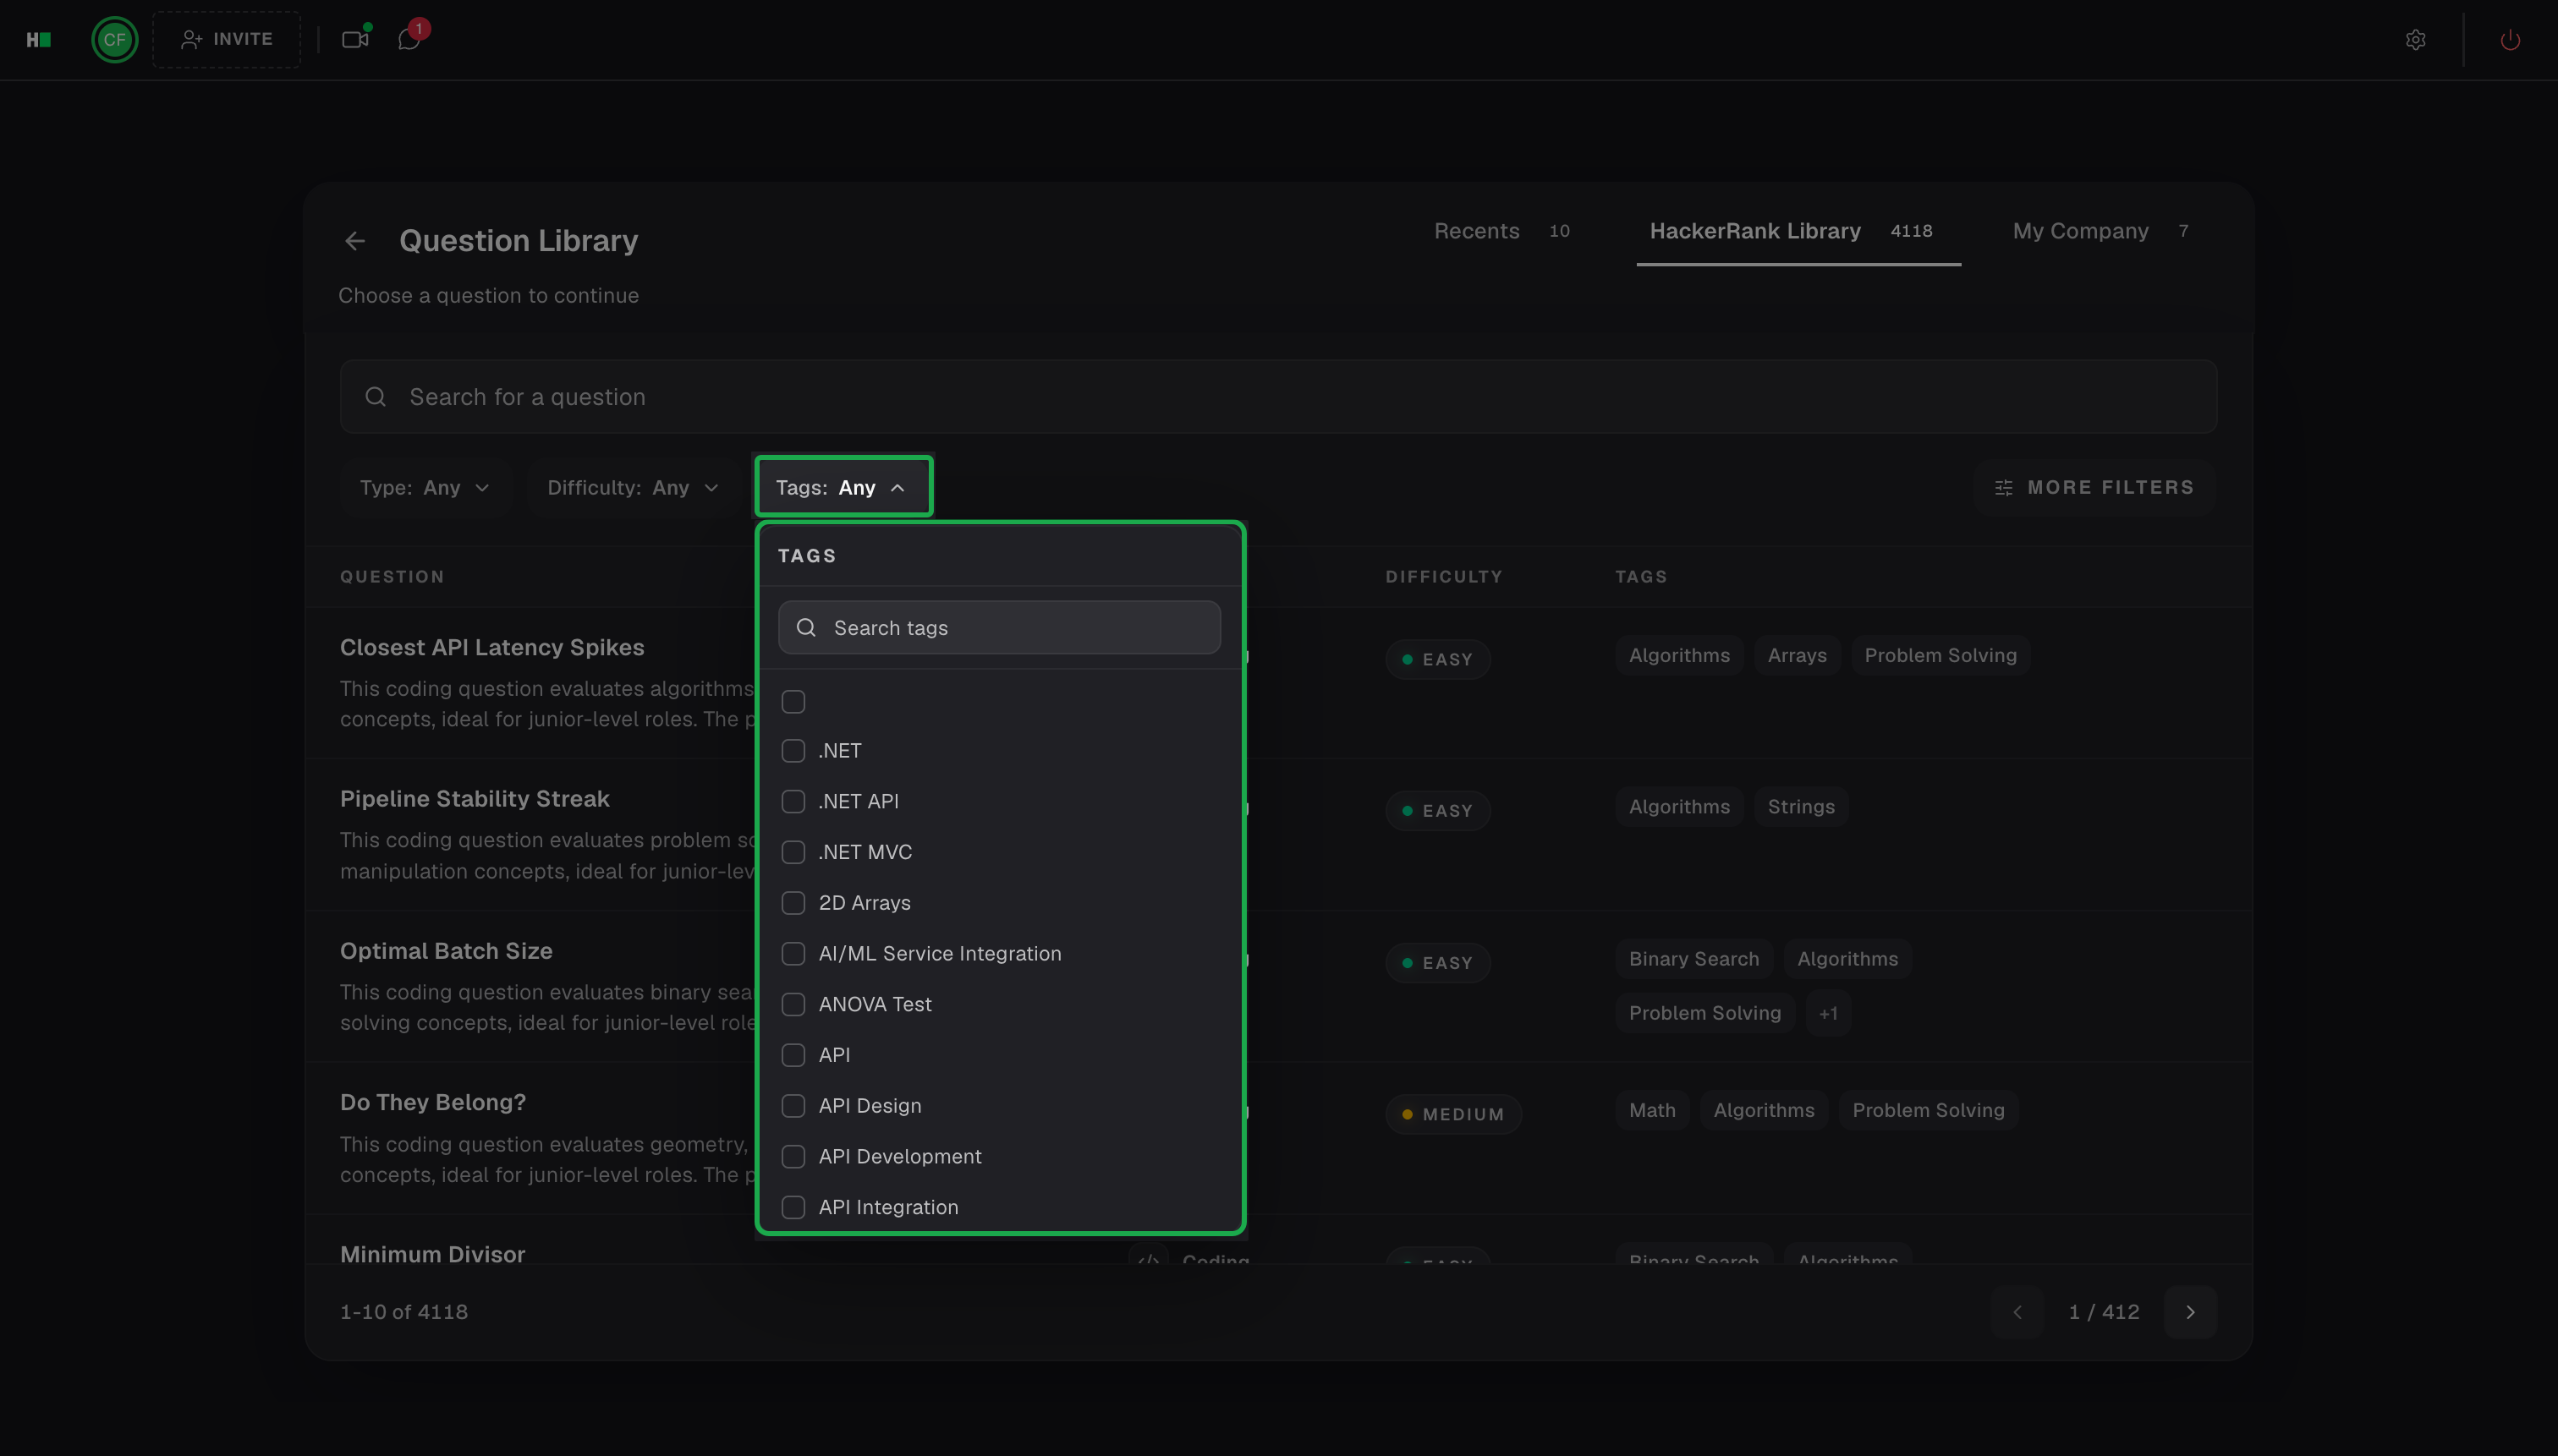Viewport: 2558px width, 1456px height.
Task: Open the Do They Belong? question
Action: 433,1102
